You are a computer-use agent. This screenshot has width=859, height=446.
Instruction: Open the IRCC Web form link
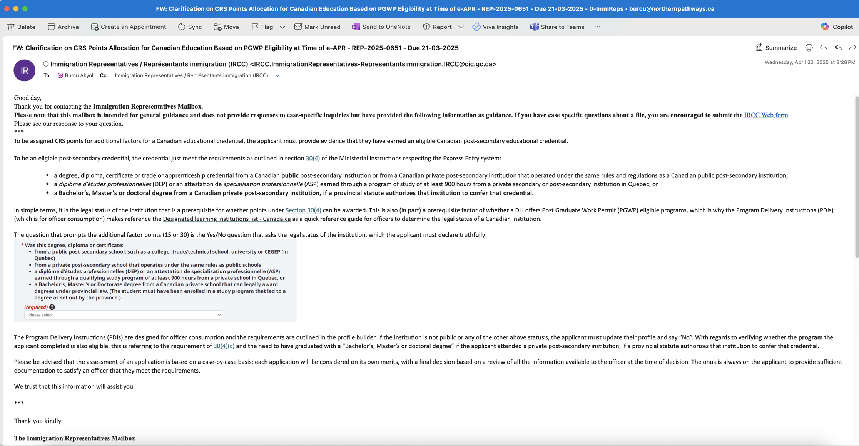point(766,115)
